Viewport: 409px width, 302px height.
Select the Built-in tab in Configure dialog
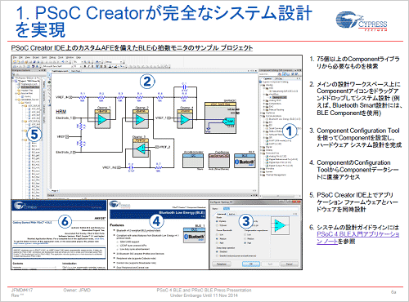[x=232, y=214]
